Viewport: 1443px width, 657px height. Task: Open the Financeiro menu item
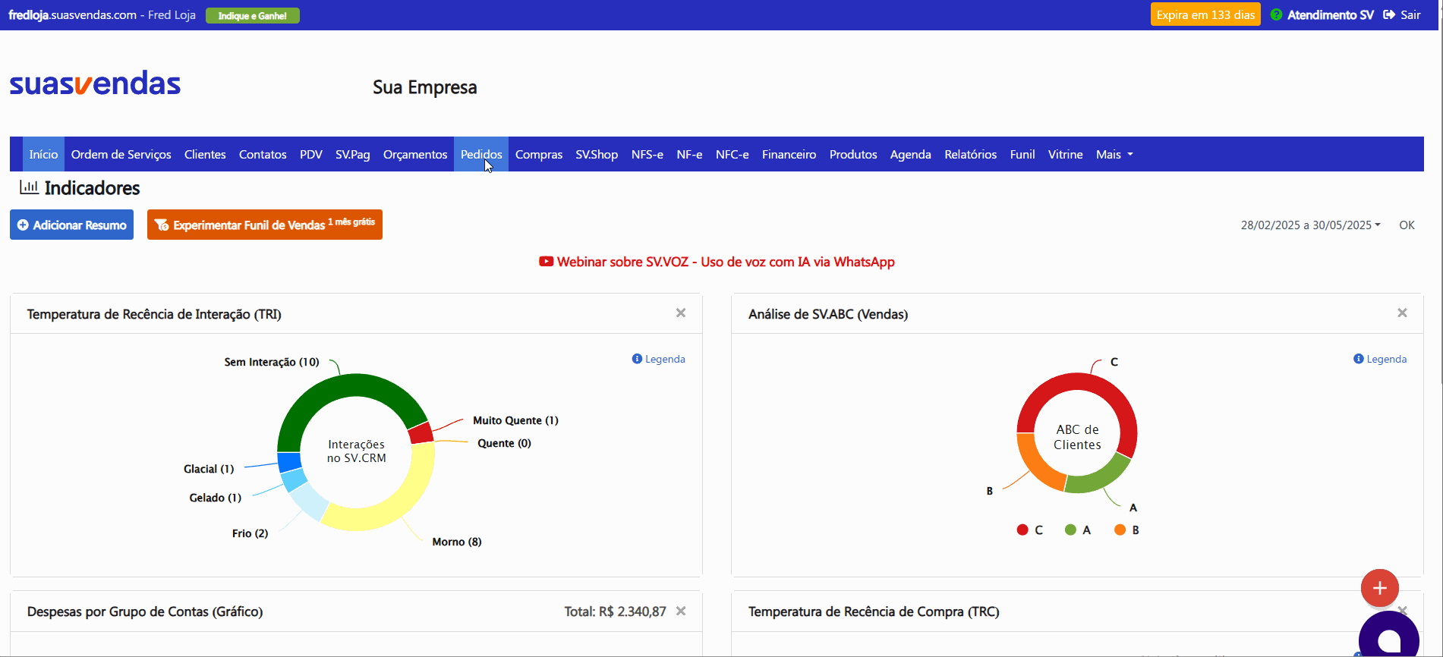click(789, 154)
